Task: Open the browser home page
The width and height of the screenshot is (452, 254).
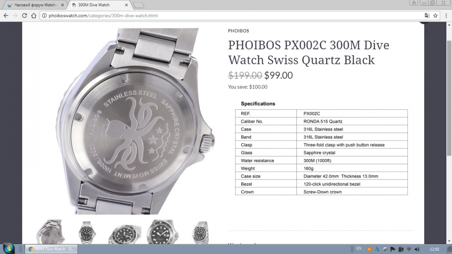Action: (34, 16)
